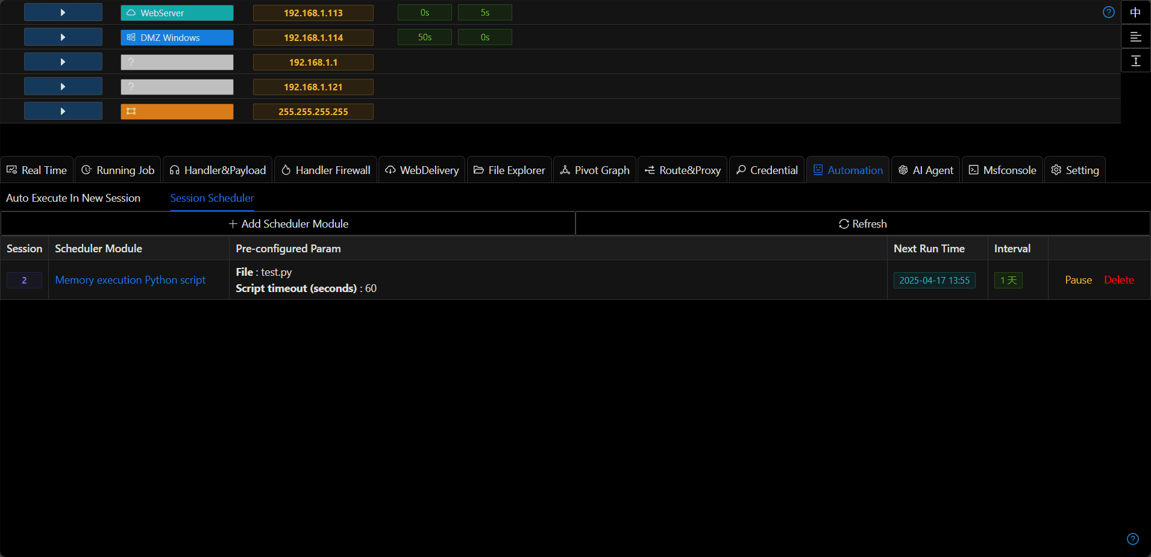Expand the 192.168.1.113 host row
The image size is (1151, 557).
(x=63, y=13)
